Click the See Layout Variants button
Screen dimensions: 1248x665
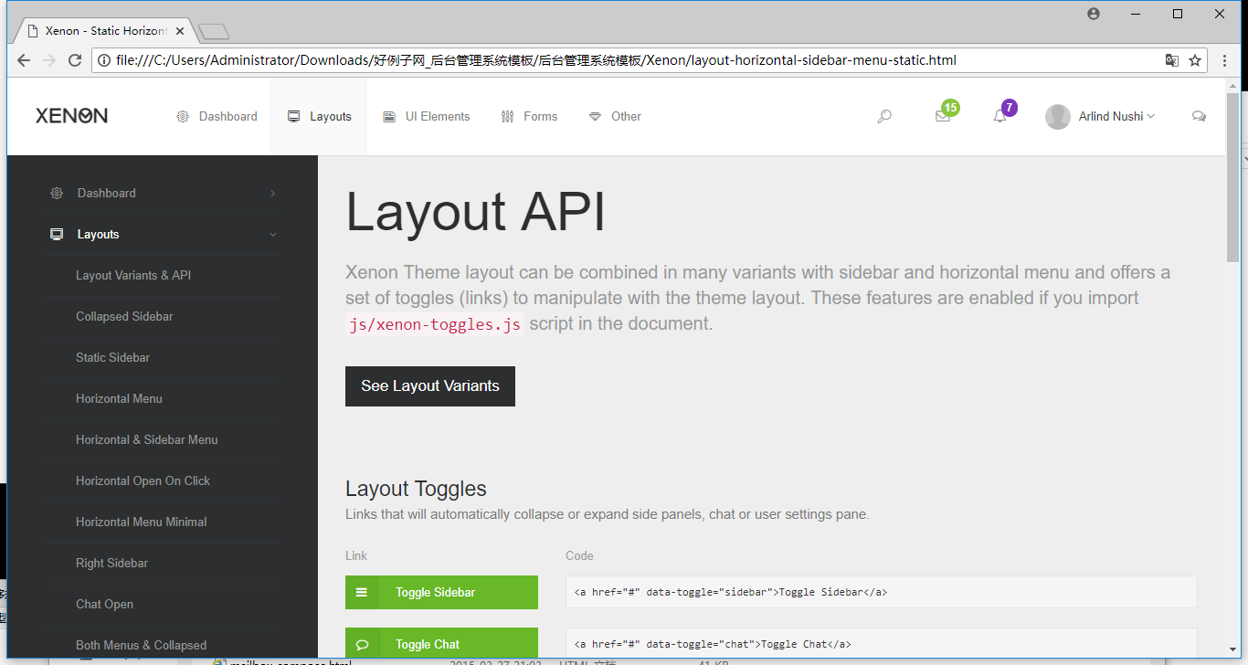(430, 386)
